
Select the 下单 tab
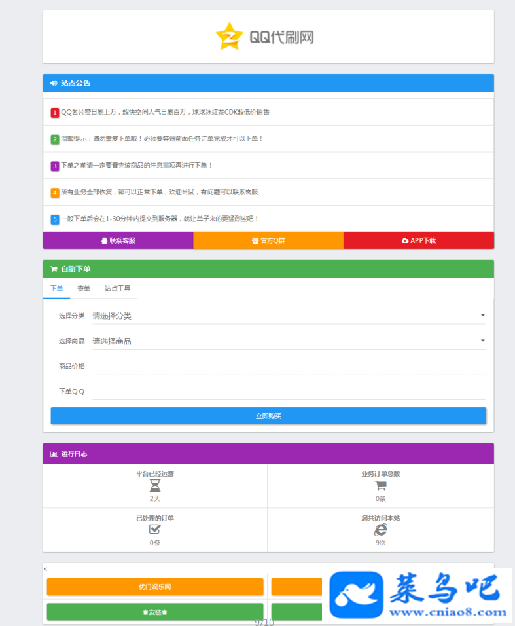57,289
